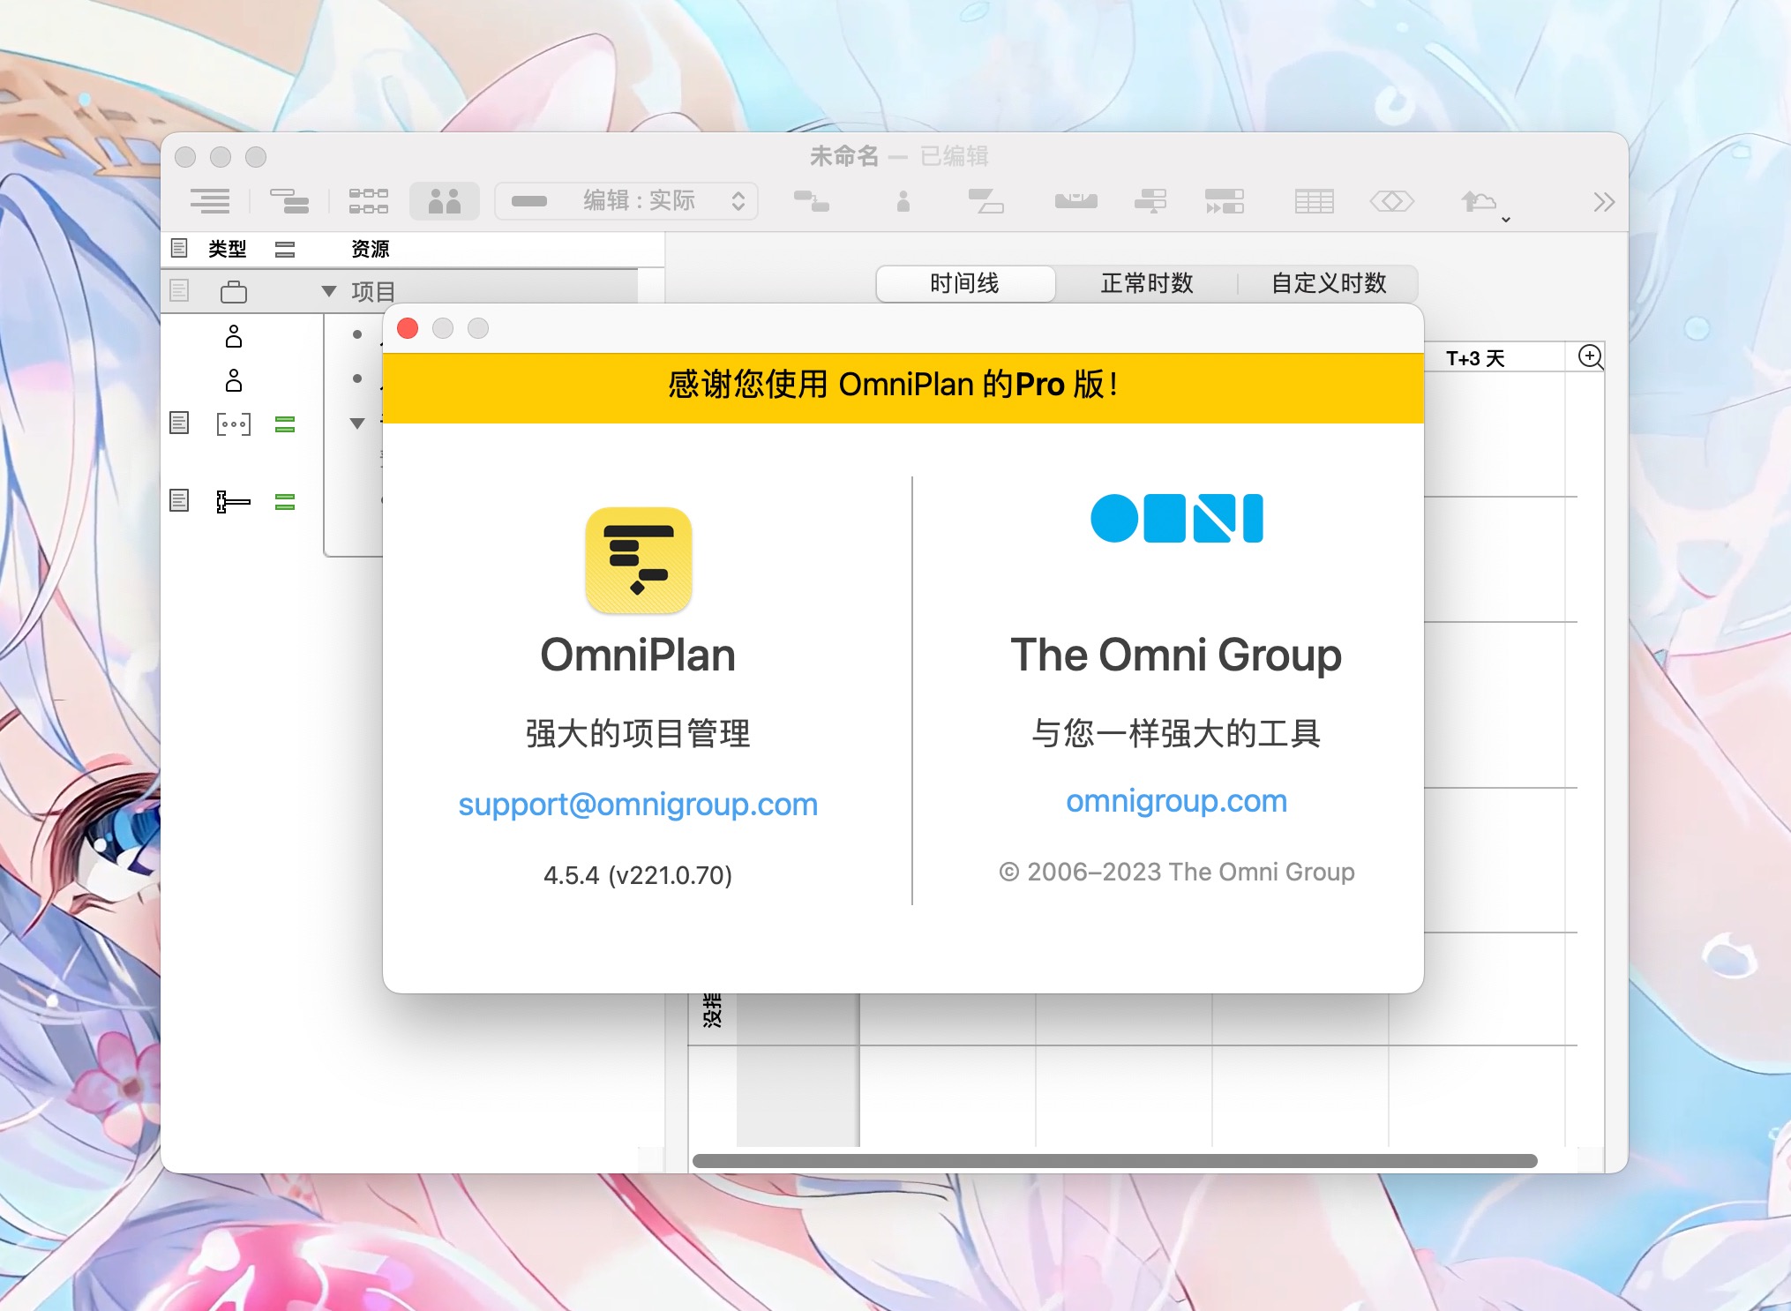Click the group bracket-dots type icon
Image resolution: width=1791 pixels, height=1311 pixels.
(x=233, y=424)
